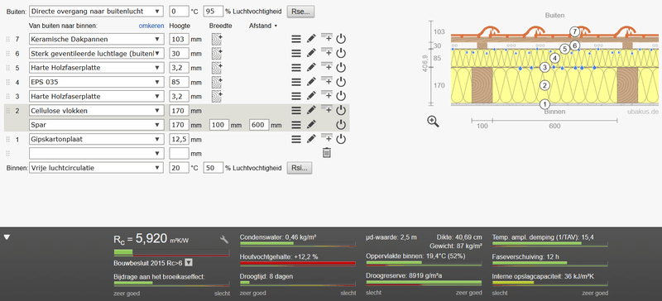
Task: Edit layer 5 Harte Holzfaserplatte
Action: click(311, 68)
